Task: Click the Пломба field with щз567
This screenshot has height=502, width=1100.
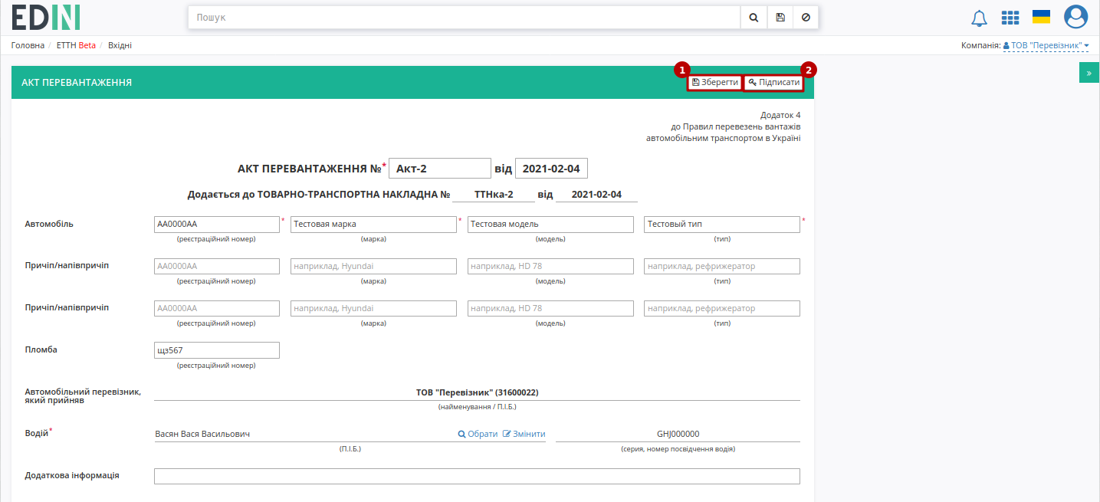Action: pyautogui.click(x=217, y=350)
